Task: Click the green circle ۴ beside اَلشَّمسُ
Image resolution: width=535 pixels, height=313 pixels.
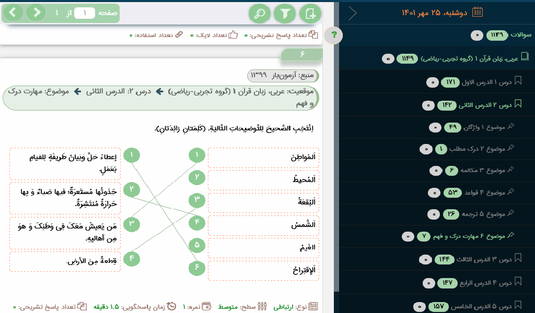Action: point(197,223)
